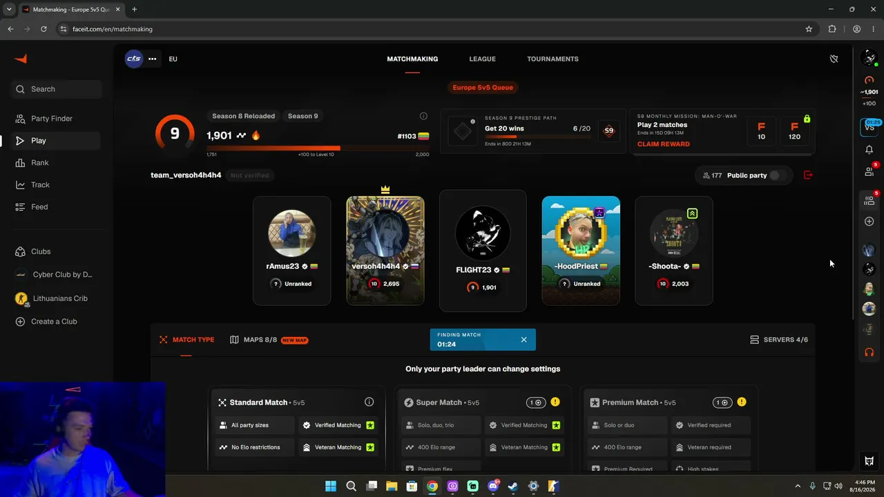Open the notifications bell in the right rail
The width and height of the screenshot is (884, 497).
(x=869, y=149)
